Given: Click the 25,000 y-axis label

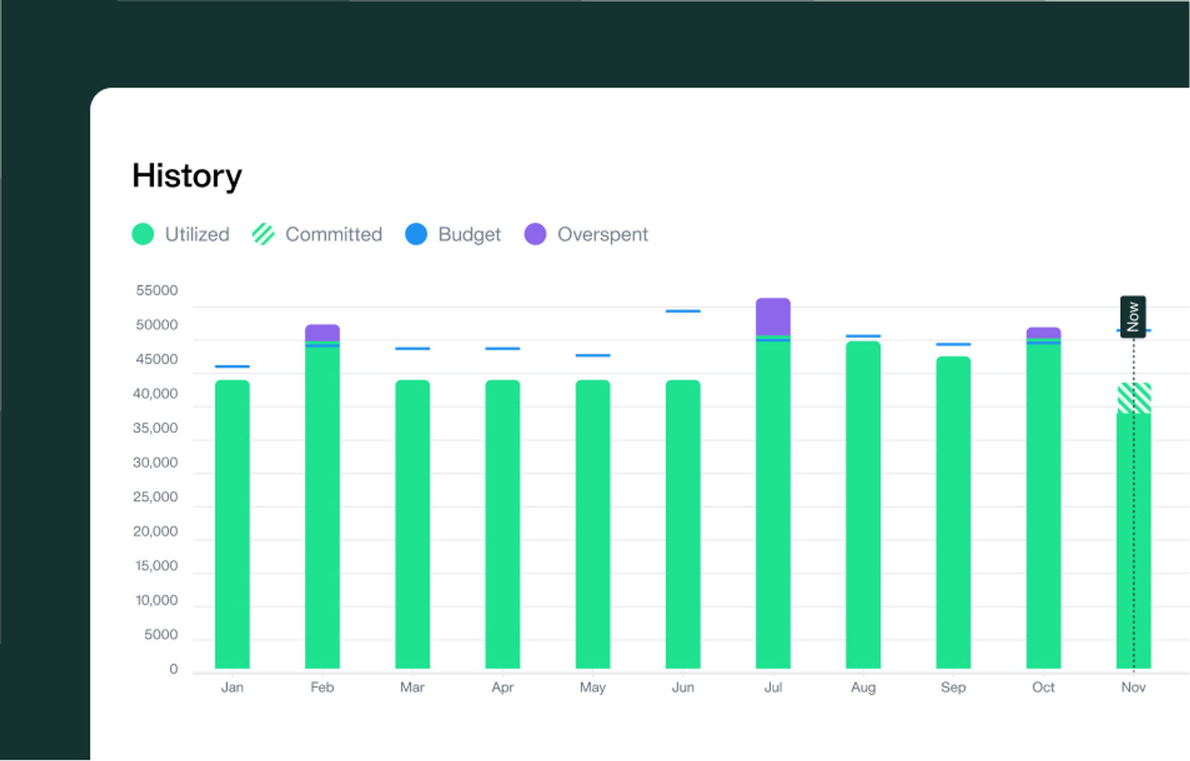Looking at the screenshot, I should point(156,497).
